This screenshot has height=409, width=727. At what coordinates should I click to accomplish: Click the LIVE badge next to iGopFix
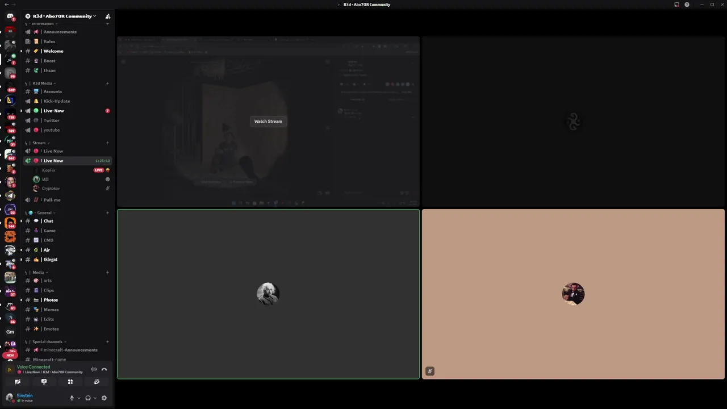(x=99, y=170)
